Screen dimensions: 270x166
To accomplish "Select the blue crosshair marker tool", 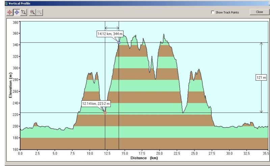I will pos(17,12).
